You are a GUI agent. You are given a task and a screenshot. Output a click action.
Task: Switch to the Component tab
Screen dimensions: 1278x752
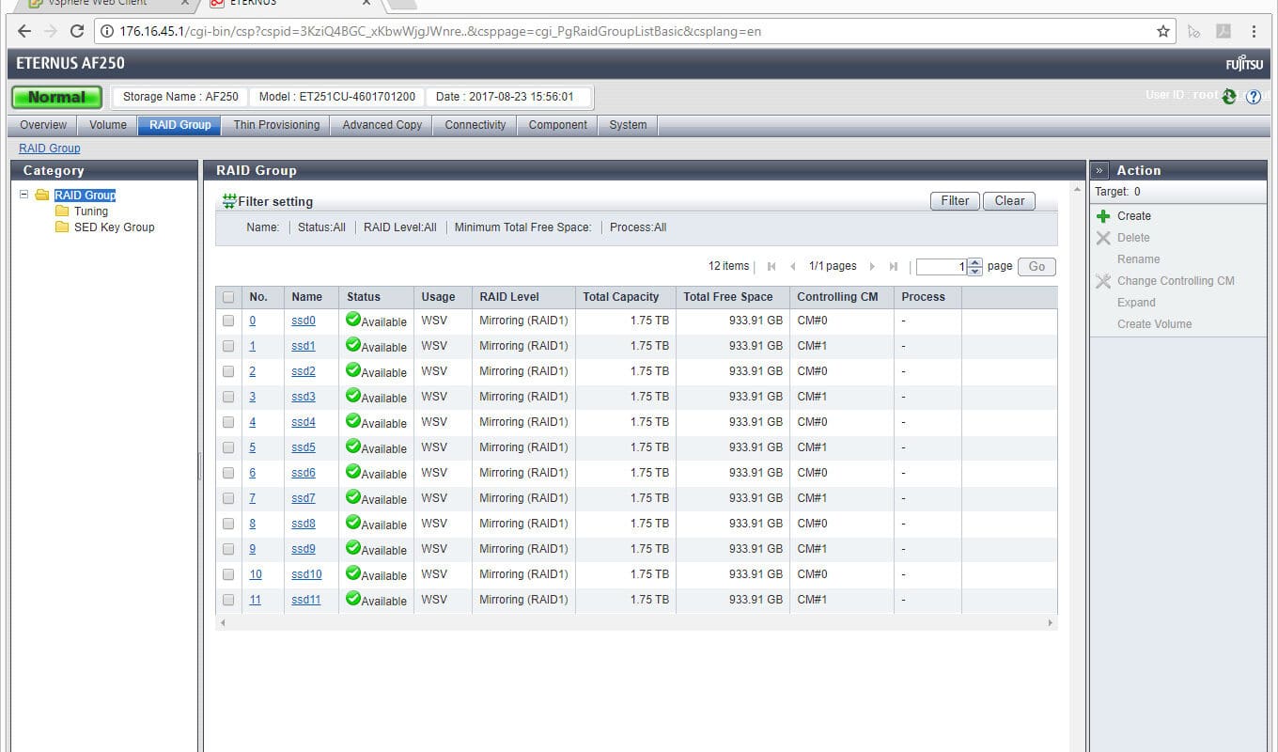[557, 125]
